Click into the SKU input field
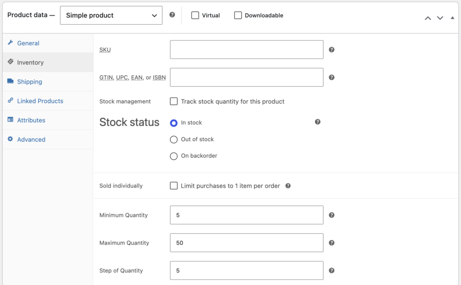Viewport: 461px width, 285px height. coord(247,49)
